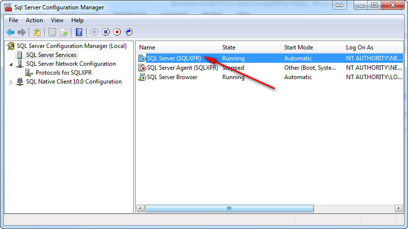Click the SQL Native Client tree icon
The width and height of the screenshot is (408, 229).
tap(19, 82)
